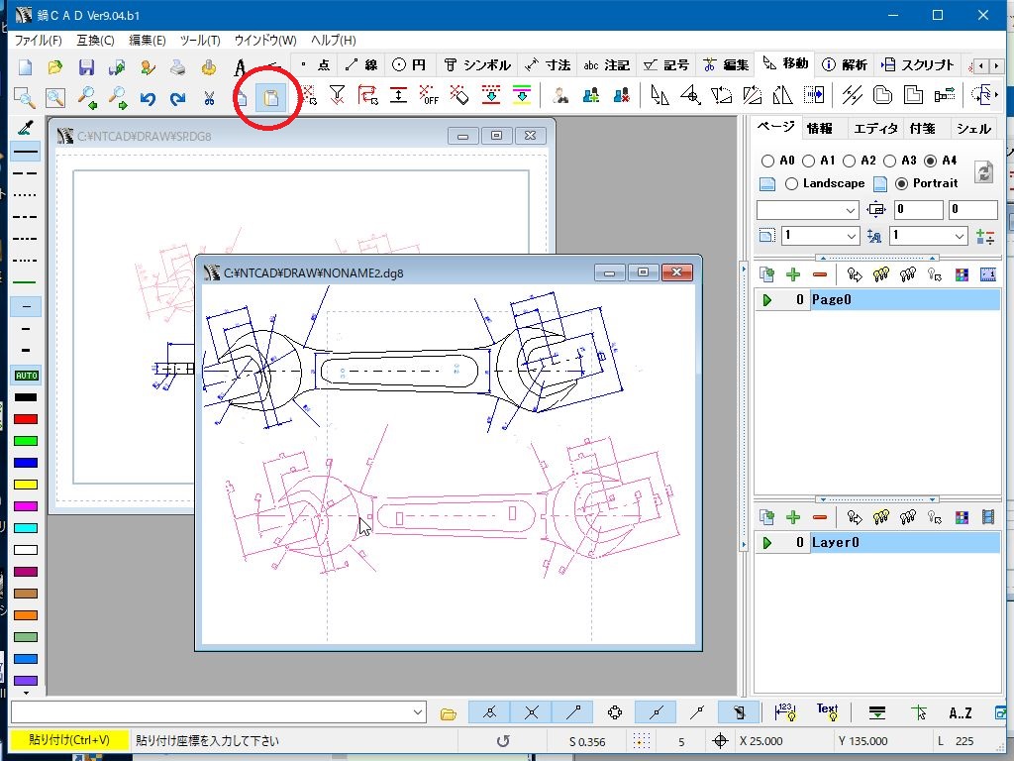This screenshot has width=1014, height=761.
Task: Save the drawing with the floppy disk icon
Action: pos(86,67)
